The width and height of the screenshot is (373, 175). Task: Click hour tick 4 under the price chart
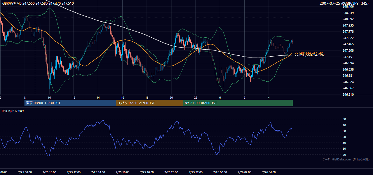(x=269, y=97)
